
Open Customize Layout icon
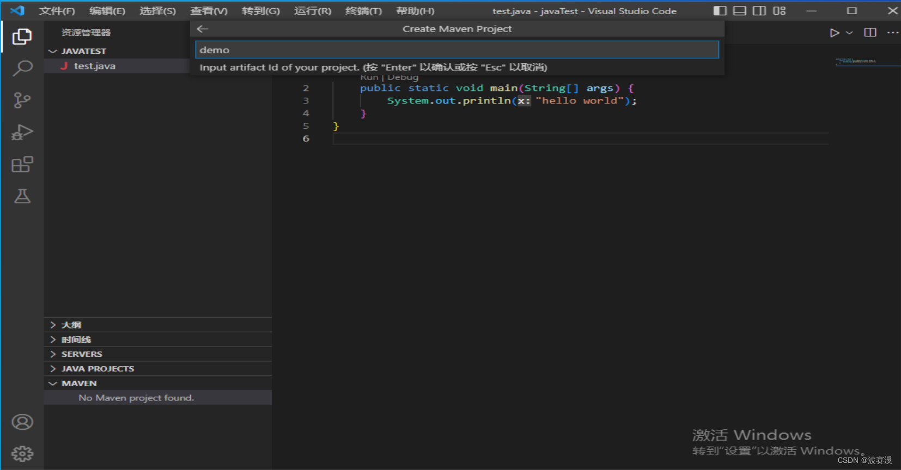[779, 10]
